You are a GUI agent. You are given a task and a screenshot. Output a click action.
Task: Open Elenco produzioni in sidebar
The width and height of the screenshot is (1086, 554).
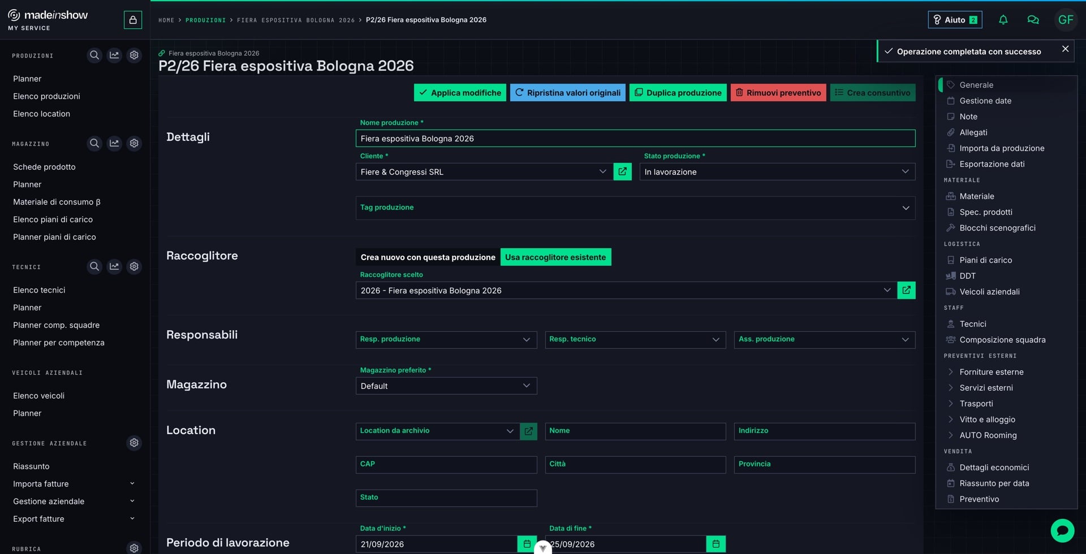(x=46, y=96)
